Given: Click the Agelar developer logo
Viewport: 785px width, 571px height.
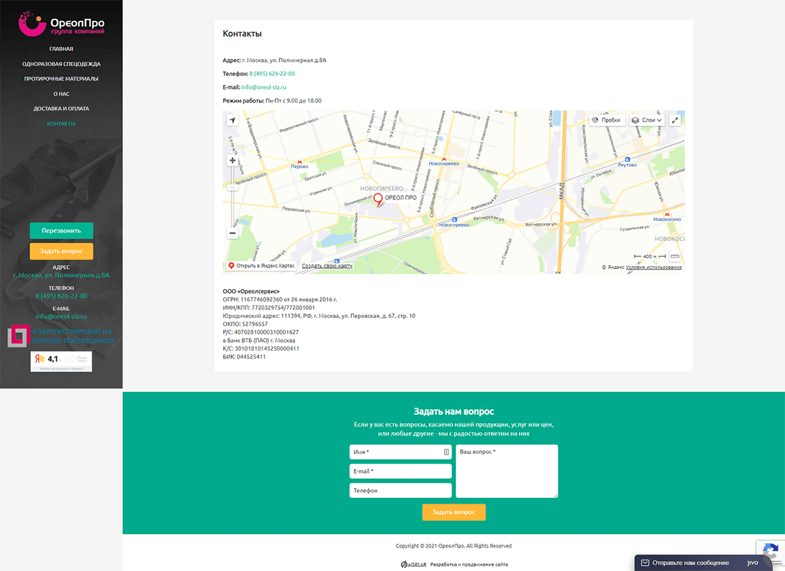Looking at the screenshot, I should (413, 564).
